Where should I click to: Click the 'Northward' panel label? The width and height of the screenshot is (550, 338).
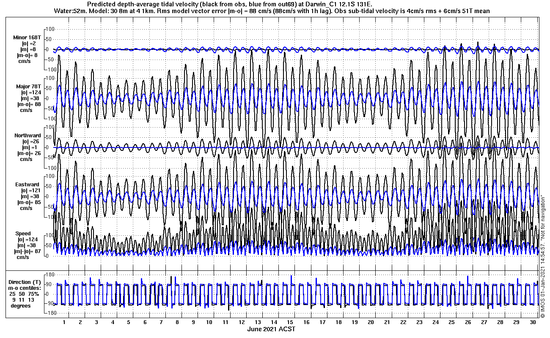tap(27, 136)
